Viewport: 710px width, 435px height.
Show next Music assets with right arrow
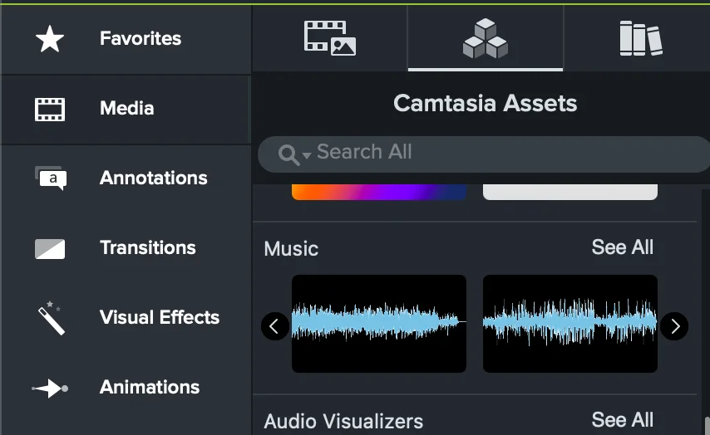[x=674, y=326]
